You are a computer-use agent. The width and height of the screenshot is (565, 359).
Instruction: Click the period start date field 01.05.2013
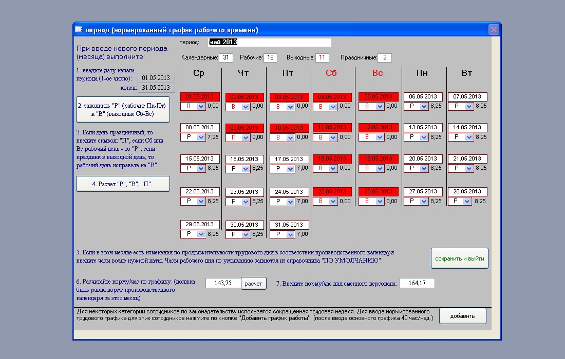pos(156,78)
